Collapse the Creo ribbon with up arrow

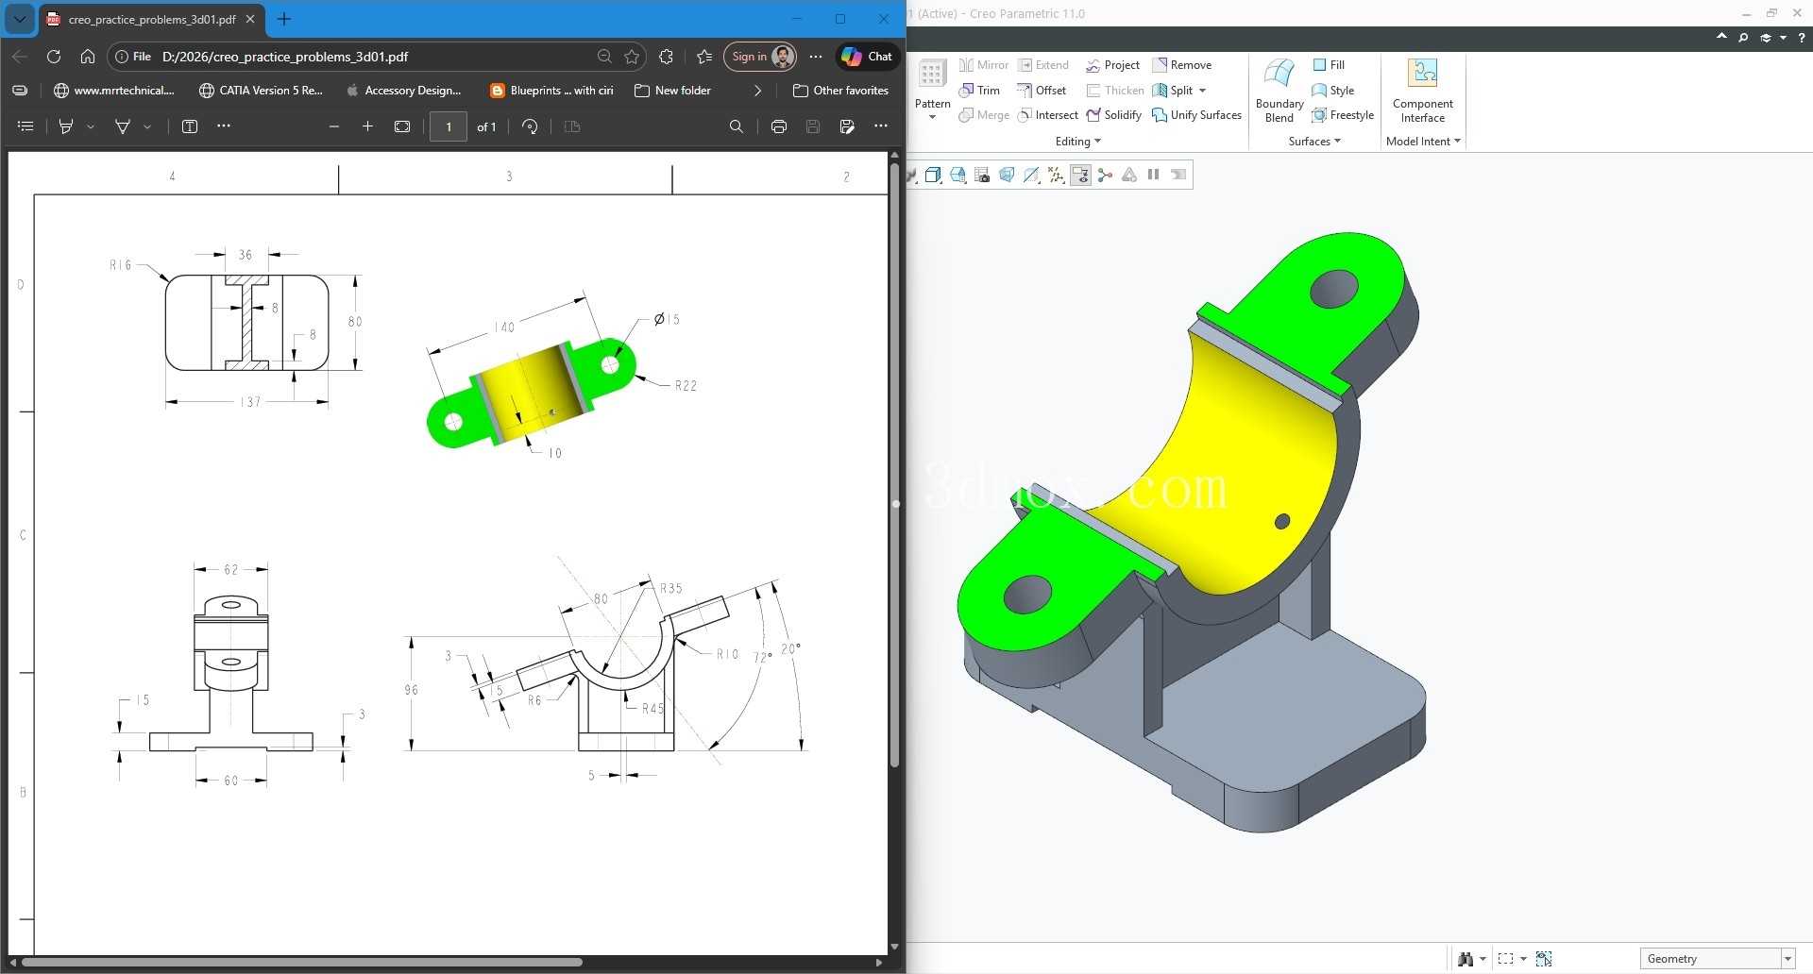pyautogui.click(x=1721, y=38)
